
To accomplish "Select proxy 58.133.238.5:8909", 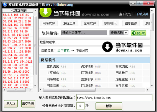I will (16, 82).
